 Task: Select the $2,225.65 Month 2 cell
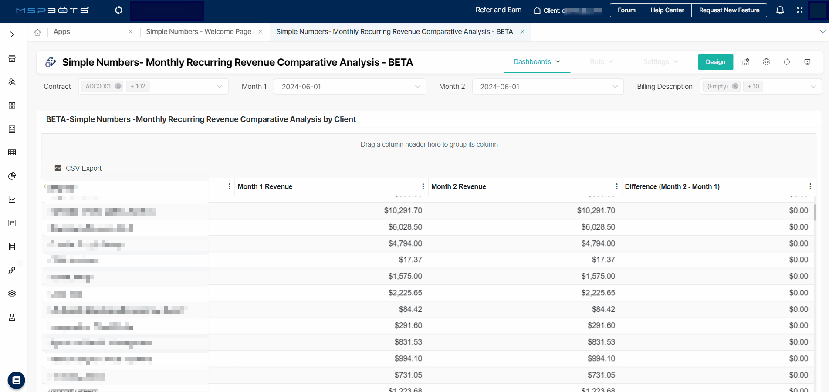tap(598, 293)
